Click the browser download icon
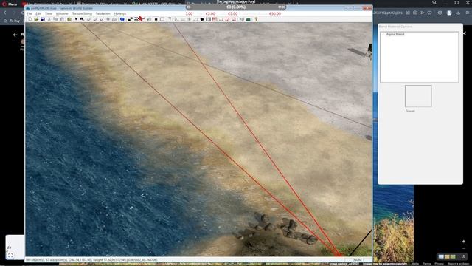The image size is (472, 266). click(458, 13)
